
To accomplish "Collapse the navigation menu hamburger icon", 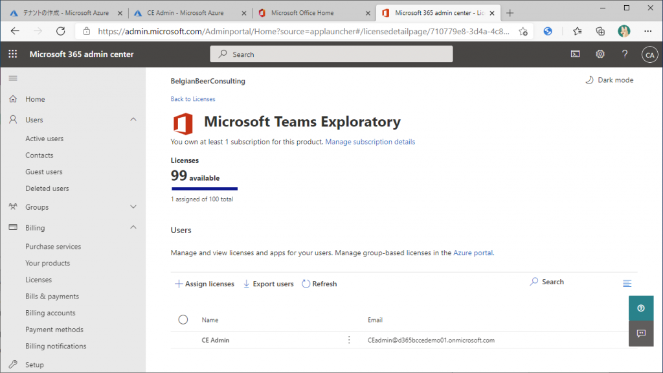I will tap(13, 78).
